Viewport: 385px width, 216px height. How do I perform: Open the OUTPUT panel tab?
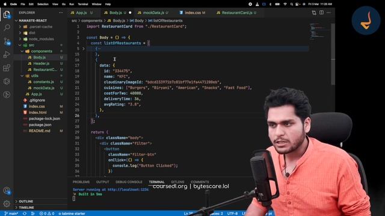(102, 182)
